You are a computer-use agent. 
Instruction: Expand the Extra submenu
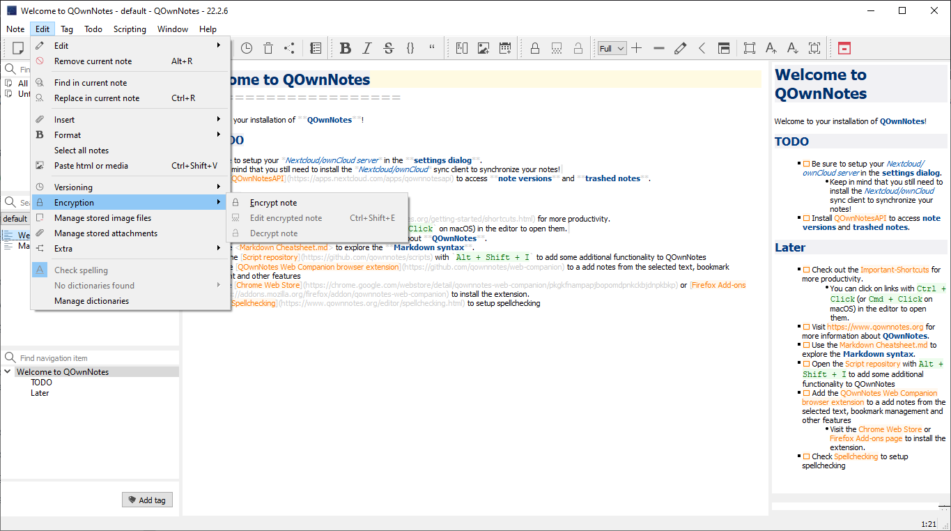130,248
